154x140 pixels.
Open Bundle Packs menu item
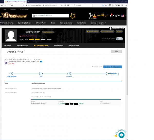click(82, 23)
